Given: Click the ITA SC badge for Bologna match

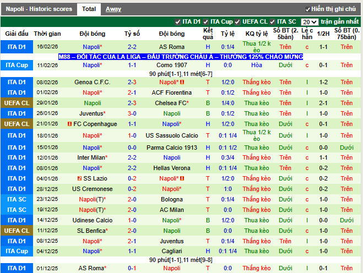Looking at the screenshot, I should pos(17,199).
